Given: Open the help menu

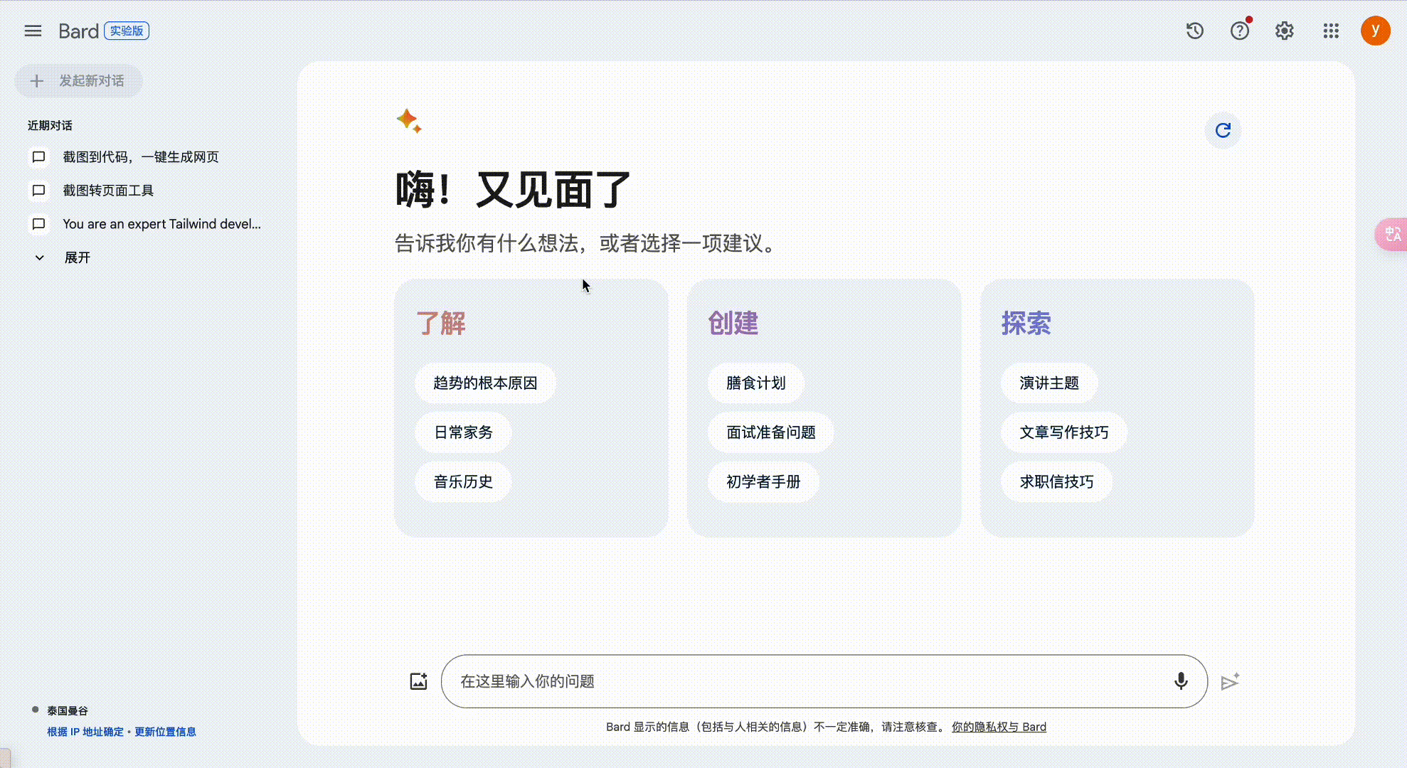Looking at the screenshot, I should coord(1239,31).
